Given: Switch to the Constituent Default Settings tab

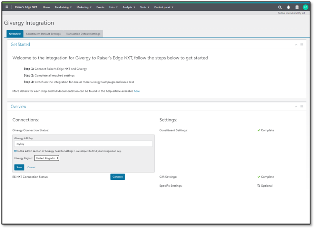Looking at the screenshot, I should pos(43,33).
